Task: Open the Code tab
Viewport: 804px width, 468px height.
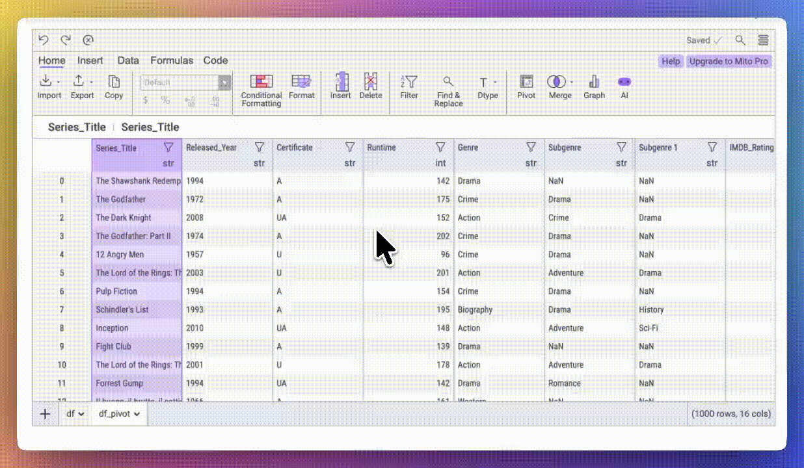Action: [215, 60]
